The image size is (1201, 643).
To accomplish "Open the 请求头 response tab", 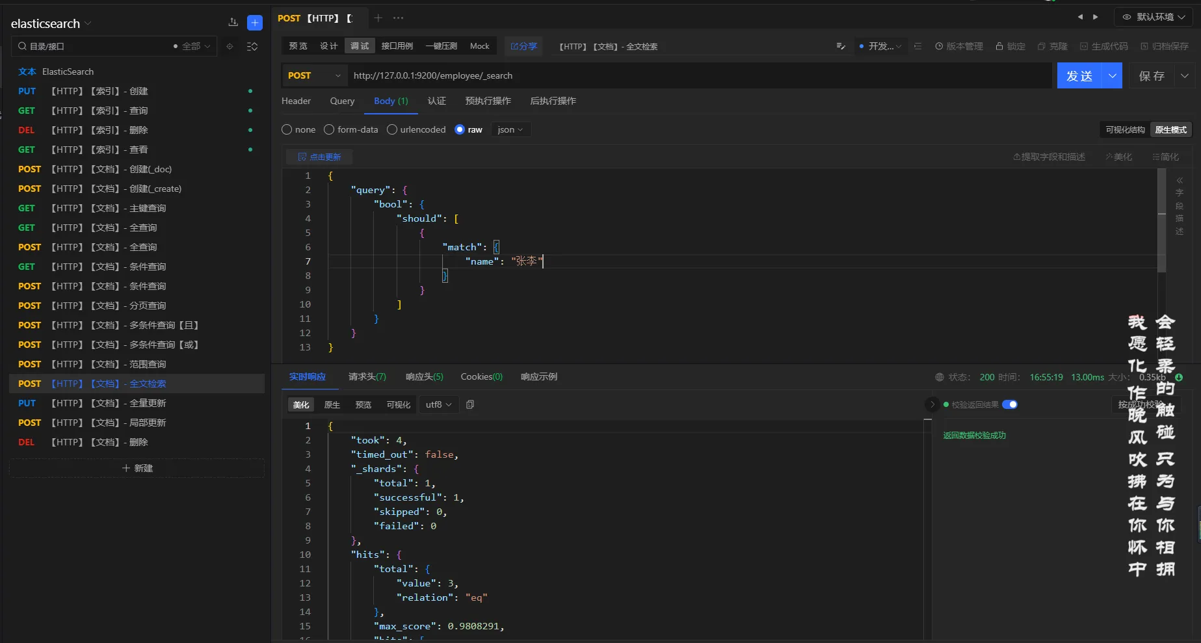I will coord(367,376).
